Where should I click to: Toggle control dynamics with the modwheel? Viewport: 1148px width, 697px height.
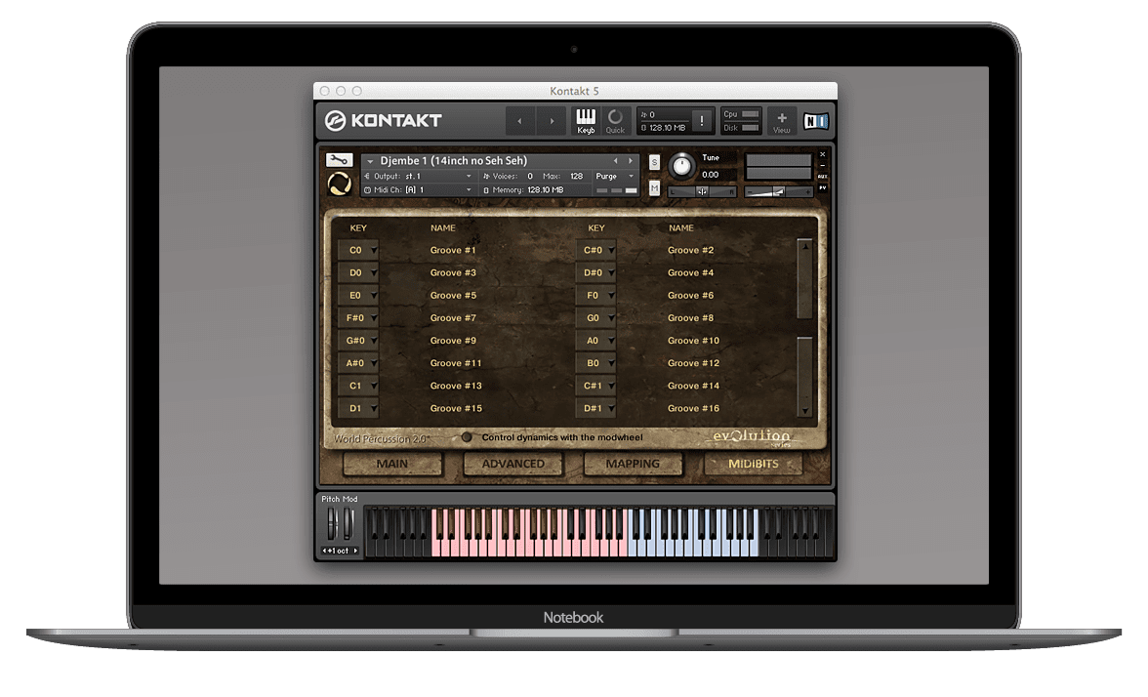[467, 437]
